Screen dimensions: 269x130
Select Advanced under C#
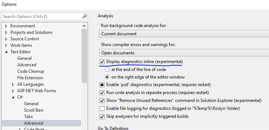click(x=33, y=123)
